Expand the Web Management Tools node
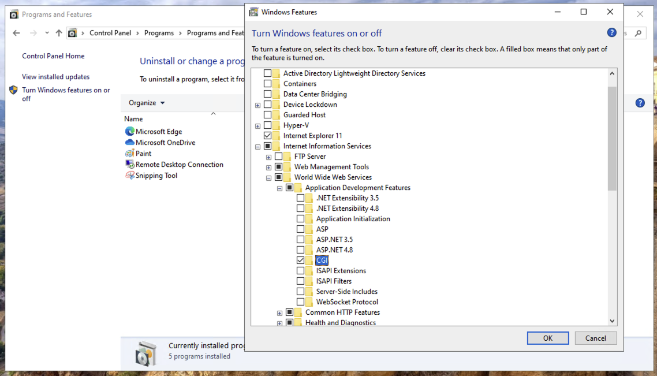 click(x=268, y=167)
